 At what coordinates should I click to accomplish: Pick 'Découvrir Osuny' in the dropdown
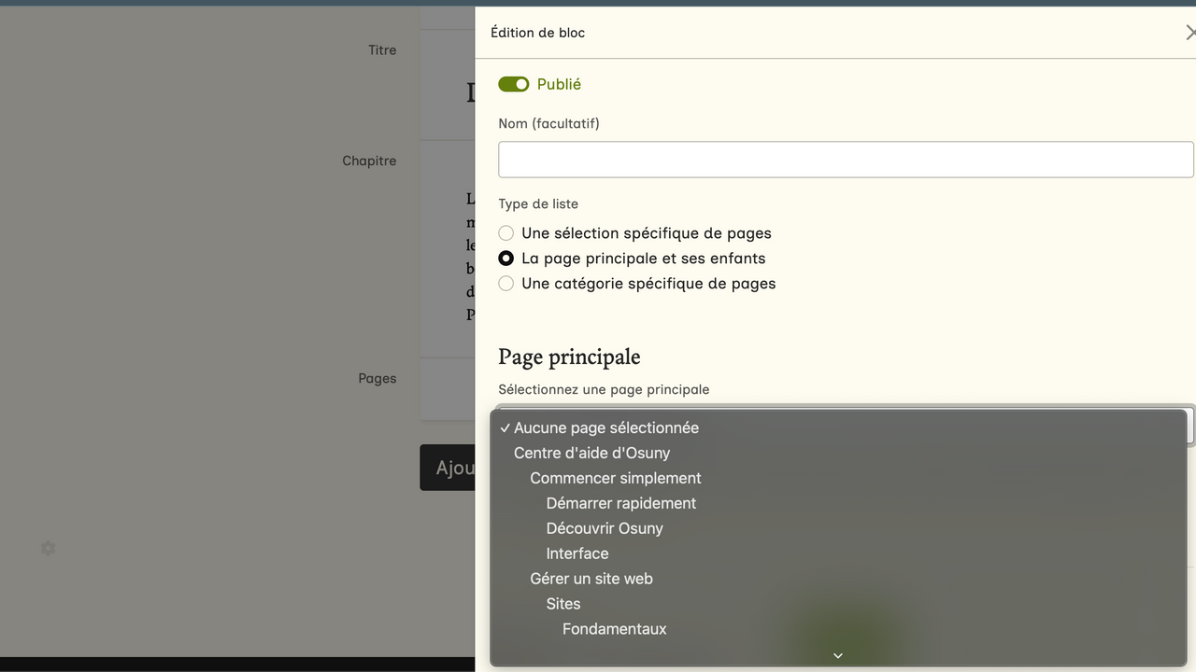pyautogui.click(x=605, y=528)
